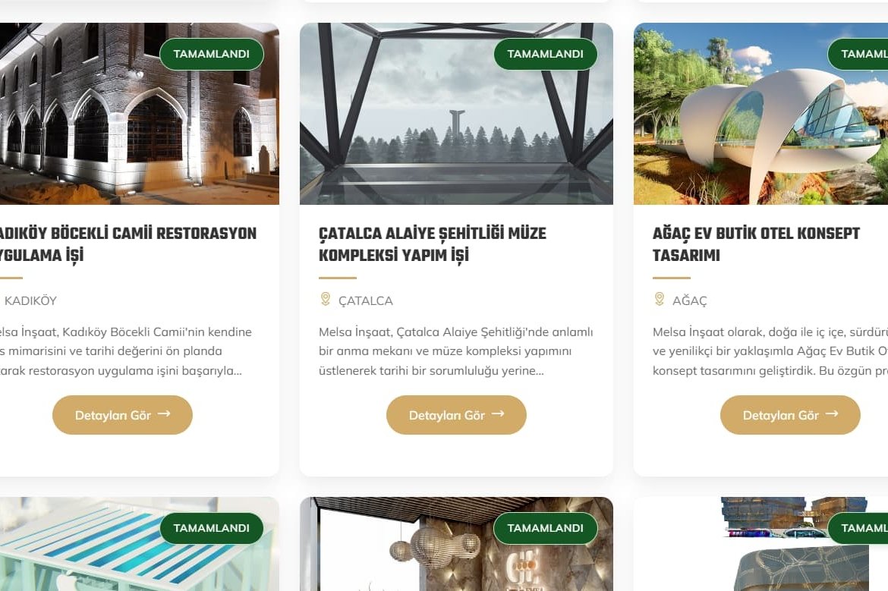Click the location pin icon beside AĞAÇ
888x591 pixels.
pyautogui.click(x=660, y=299)
